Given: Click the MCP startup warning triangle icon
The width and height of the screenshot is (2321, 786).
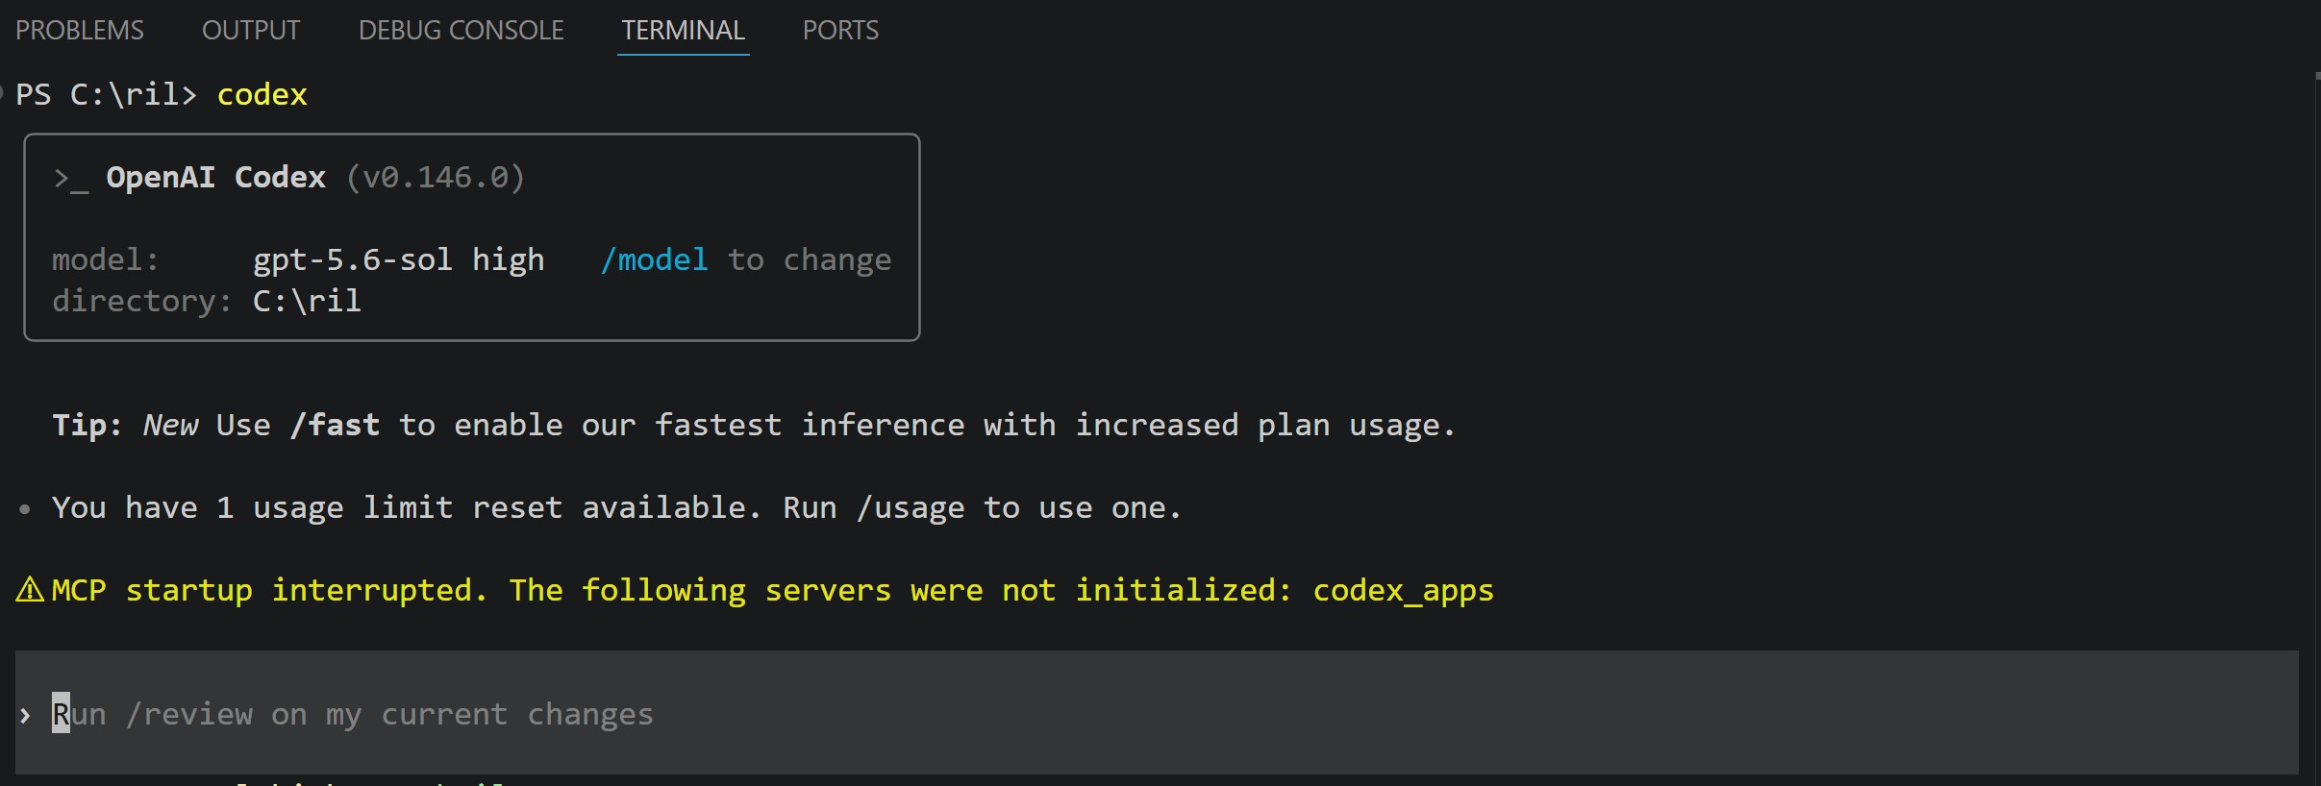Looking at the screenshot, I should (30, 589).
